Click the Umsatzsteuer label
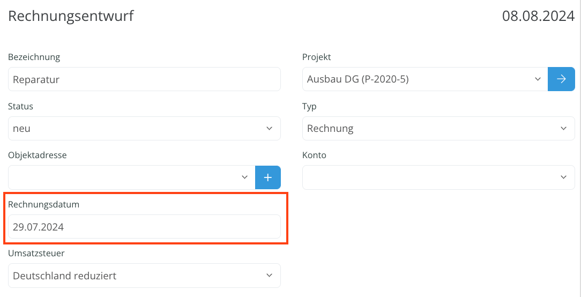Viewport: 581px width, 297px height. click(36, 254)
